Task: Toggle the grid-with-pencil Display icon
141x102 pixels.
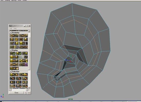Action: pyautogui.click(x=24, y=57)
